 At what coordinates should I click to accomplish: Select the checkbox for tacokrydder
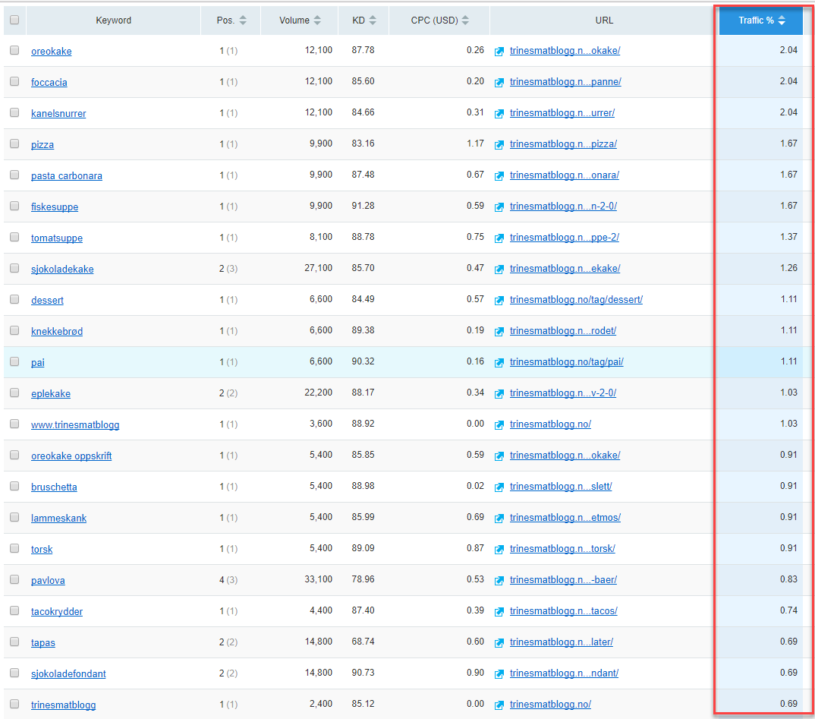point(14,610)
